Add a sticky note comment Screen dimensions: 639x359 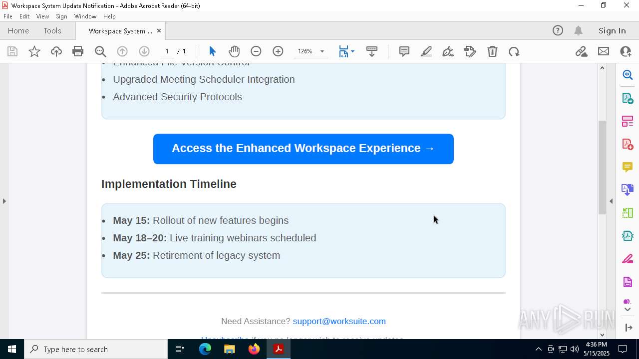(404, 51)
